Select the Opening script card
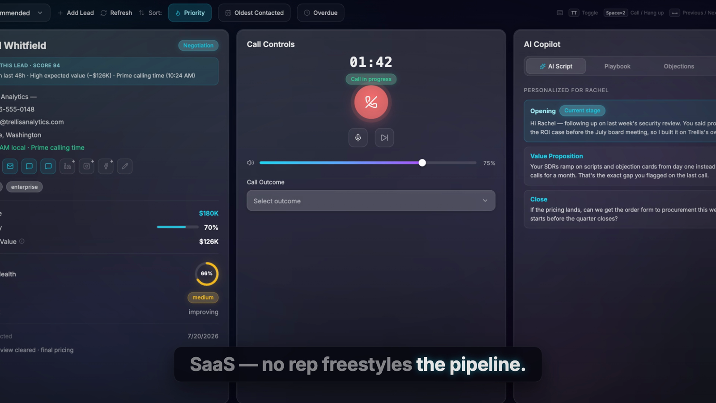716x403 pixels. (620, 121)
